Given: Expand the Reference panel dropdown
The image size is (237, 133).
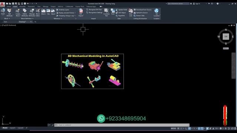Looking at the screenshot, I should (58, 18).
